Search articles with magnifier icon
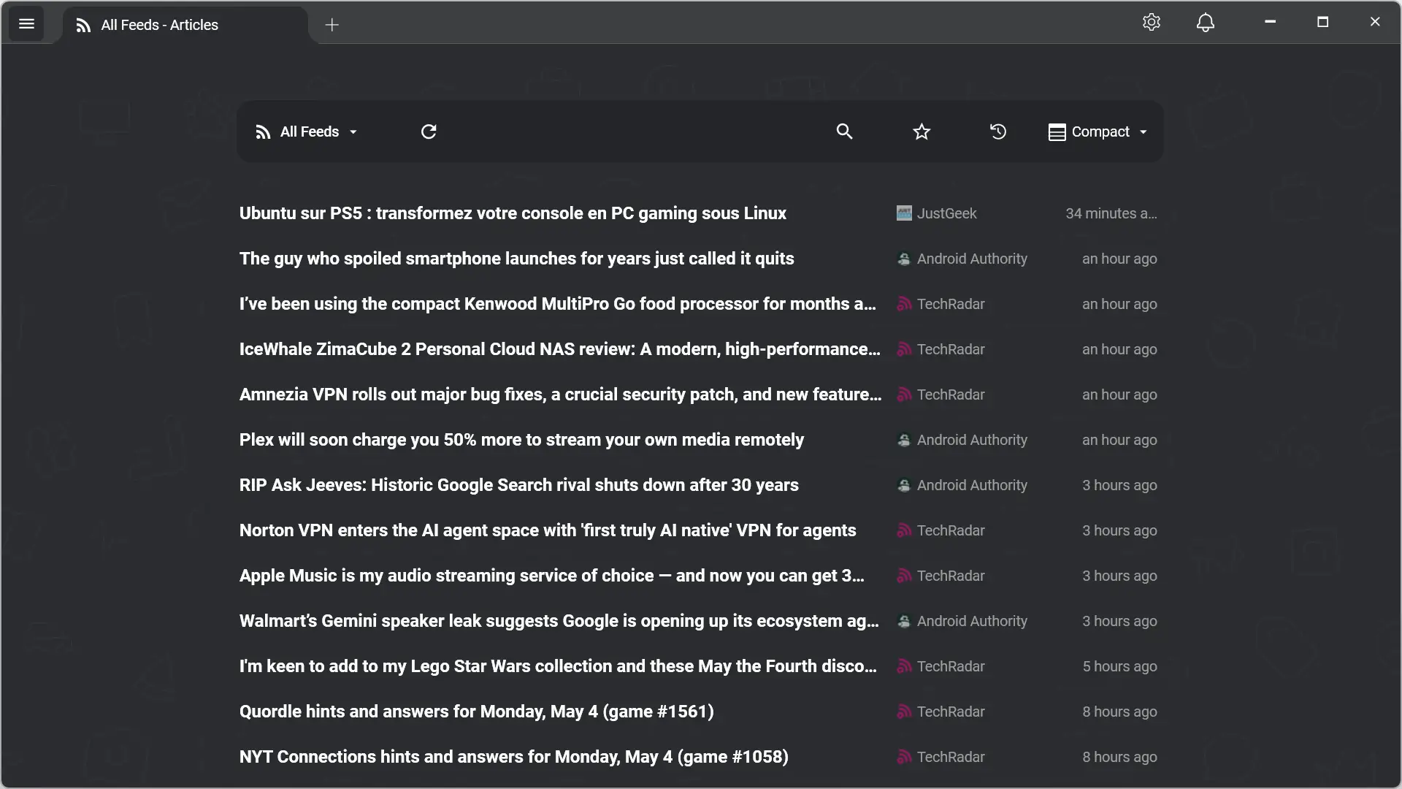 point(844,131)
